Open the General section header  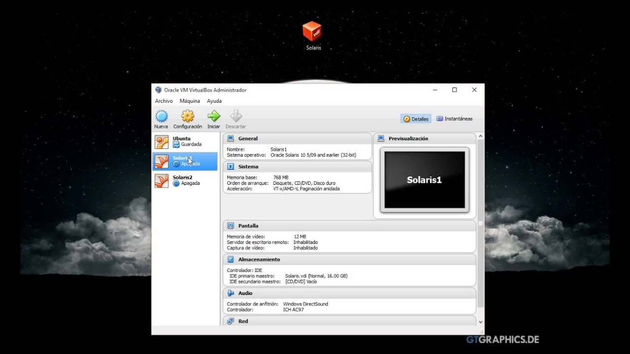[x=297, y=139]
